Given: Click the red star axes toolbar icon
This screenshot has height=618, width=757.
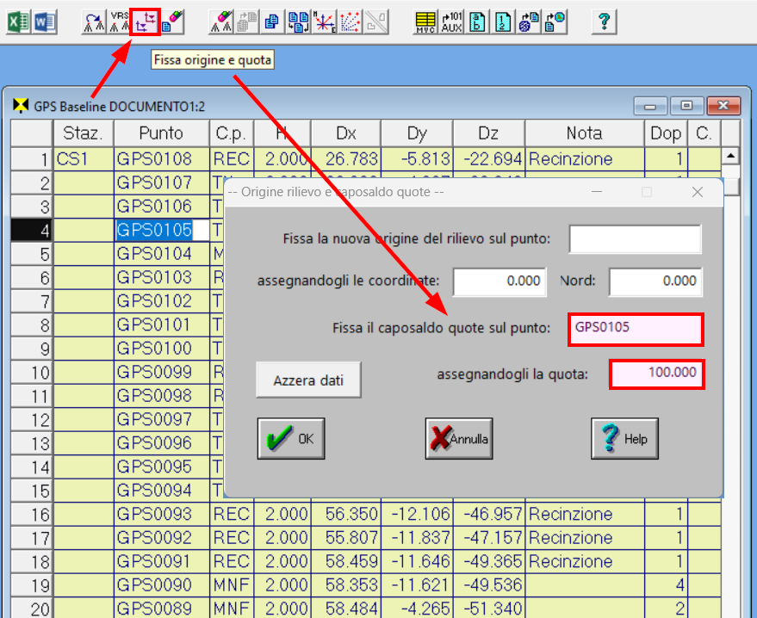Looking at the screenshot, I should click(x=325, y=22).
